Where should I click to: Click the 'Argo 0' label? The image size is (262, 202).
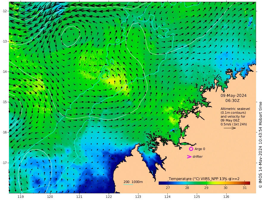[x=200, y=149]
